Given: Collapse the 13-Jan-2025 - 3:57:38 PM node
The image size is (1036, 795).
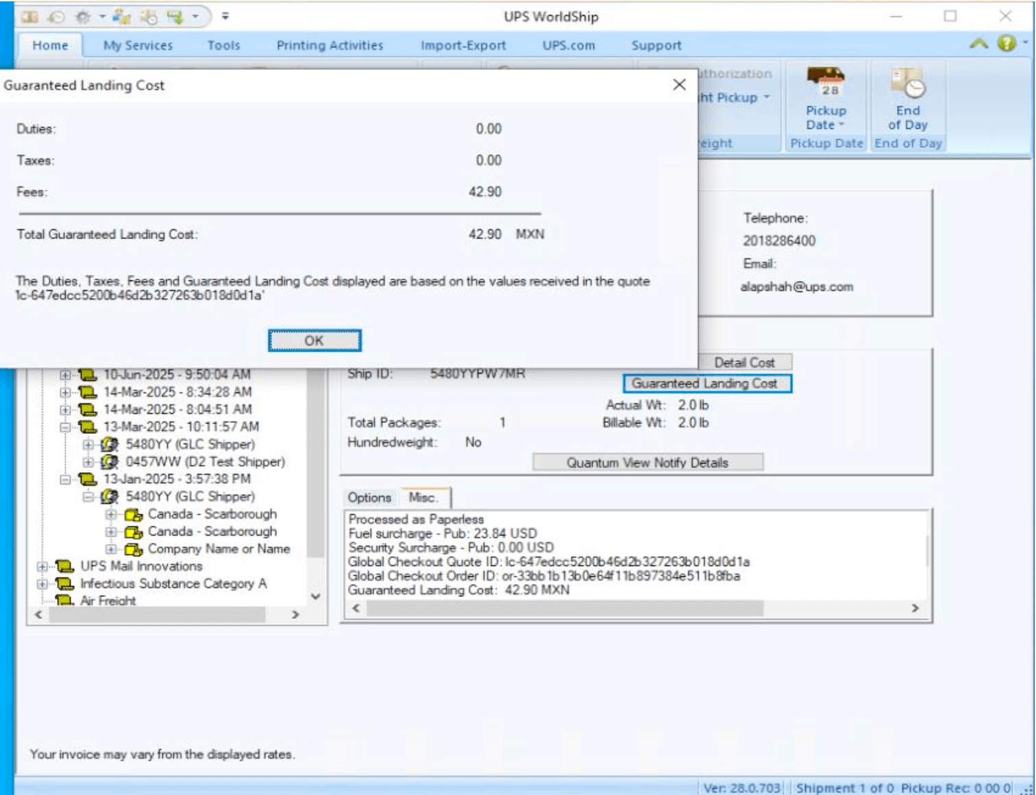Looking at the screenshot, I should [x=65, y=479].
